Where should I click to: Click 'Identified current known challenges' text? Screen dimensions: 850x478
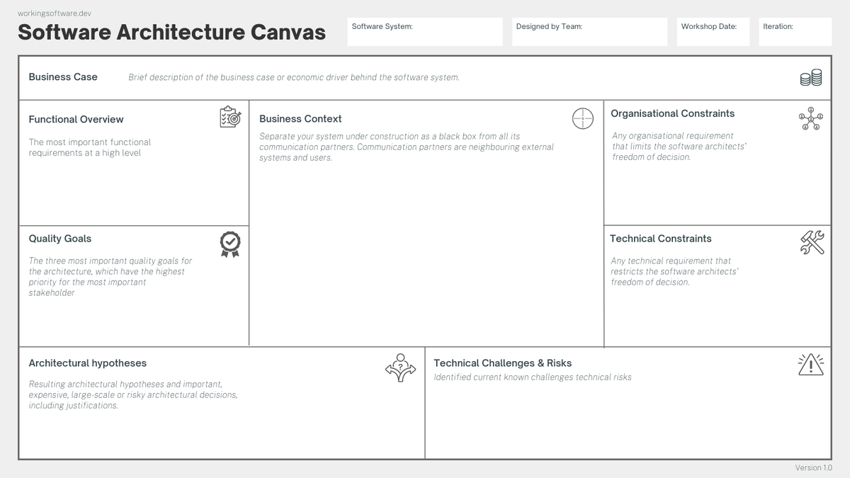pyautogui.click(x=533, y=377)
